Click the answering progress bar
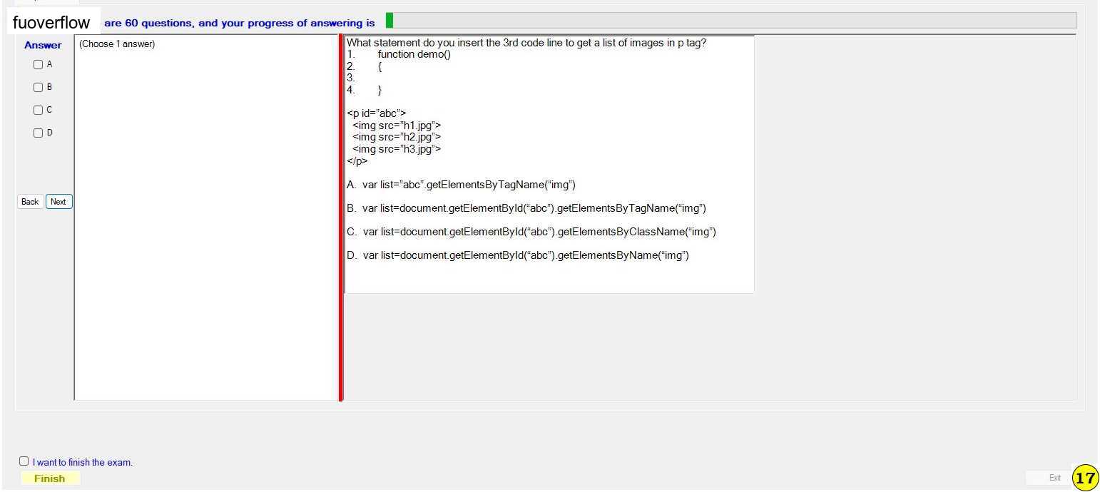The image size is (1100, 492). [x=731, y=21]
